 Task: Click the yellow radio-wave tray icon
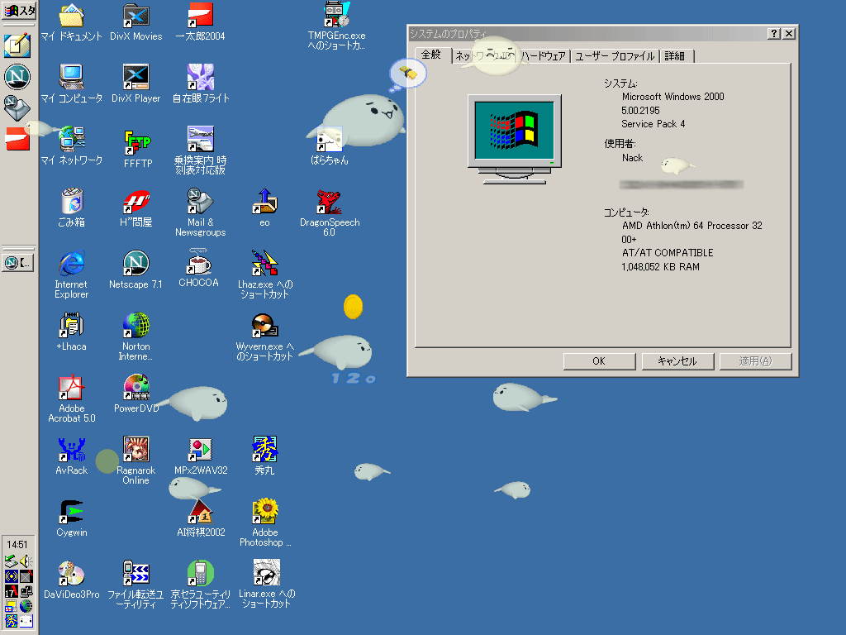pos(12,576)
